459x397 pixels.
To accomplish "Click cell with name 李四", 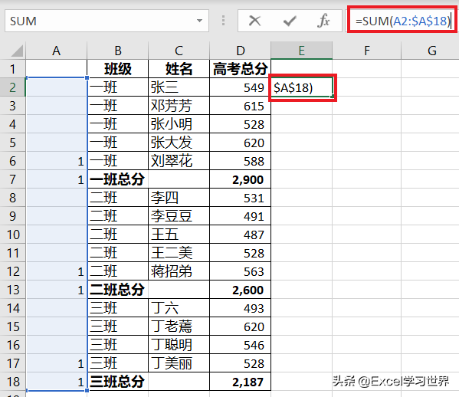I will pyautogui.click(x=179, y=198).
